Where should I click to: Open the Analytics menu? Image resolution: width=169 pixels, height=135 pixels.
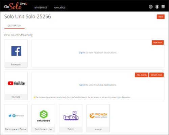coord(60,7)
